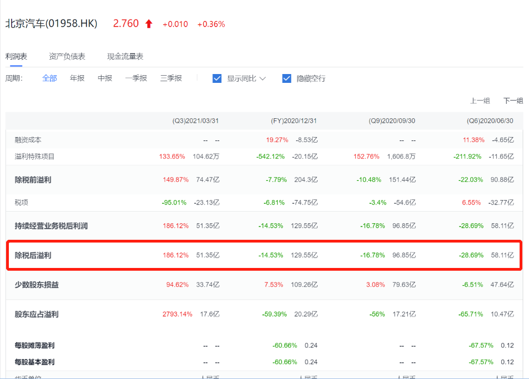This screenshot has height=379, width=529.
Task: Toggle the 显示同比 checkbox
Action: coord(217,78)
